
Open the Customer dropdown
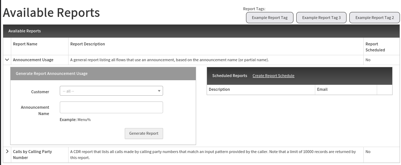coord(111,91)
